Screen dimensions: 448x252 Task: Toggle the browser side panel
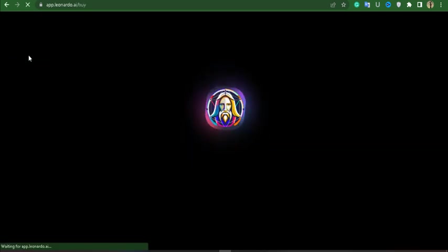tap(420, 5)
